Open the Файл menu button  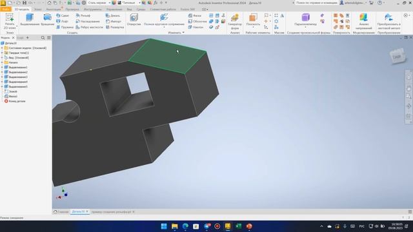[x=6, y=9]
